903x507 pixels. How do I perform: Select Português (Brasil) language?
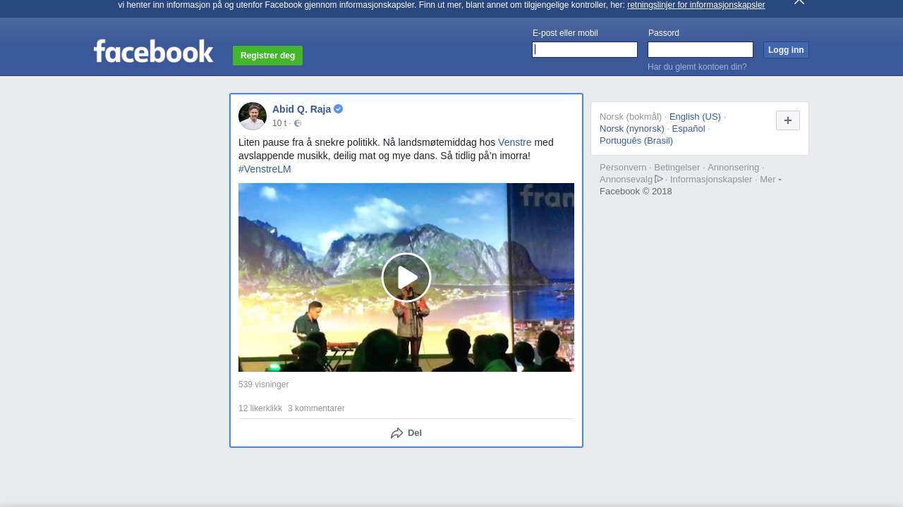[636, 141]
